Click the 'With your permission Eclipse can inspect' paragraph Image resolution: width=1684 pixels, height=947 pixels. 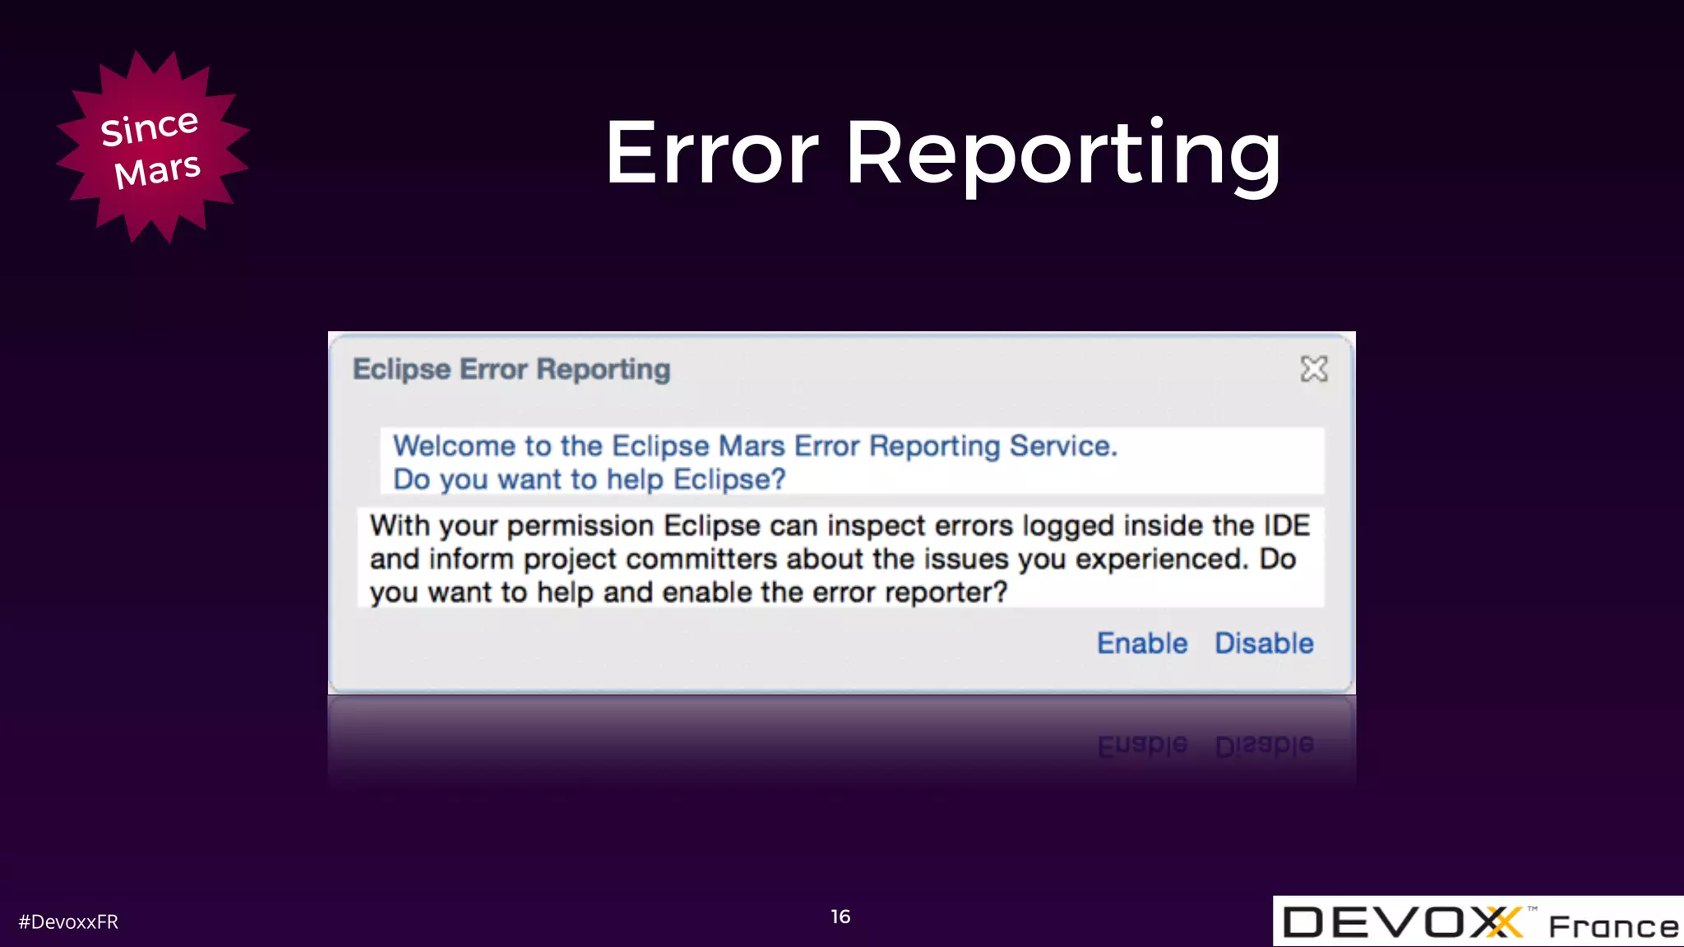840,559
